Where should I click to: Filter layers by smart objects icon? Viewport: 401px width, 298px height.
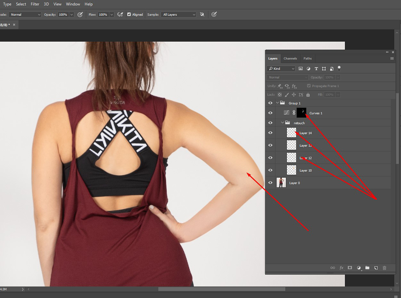tap(331, 69)
